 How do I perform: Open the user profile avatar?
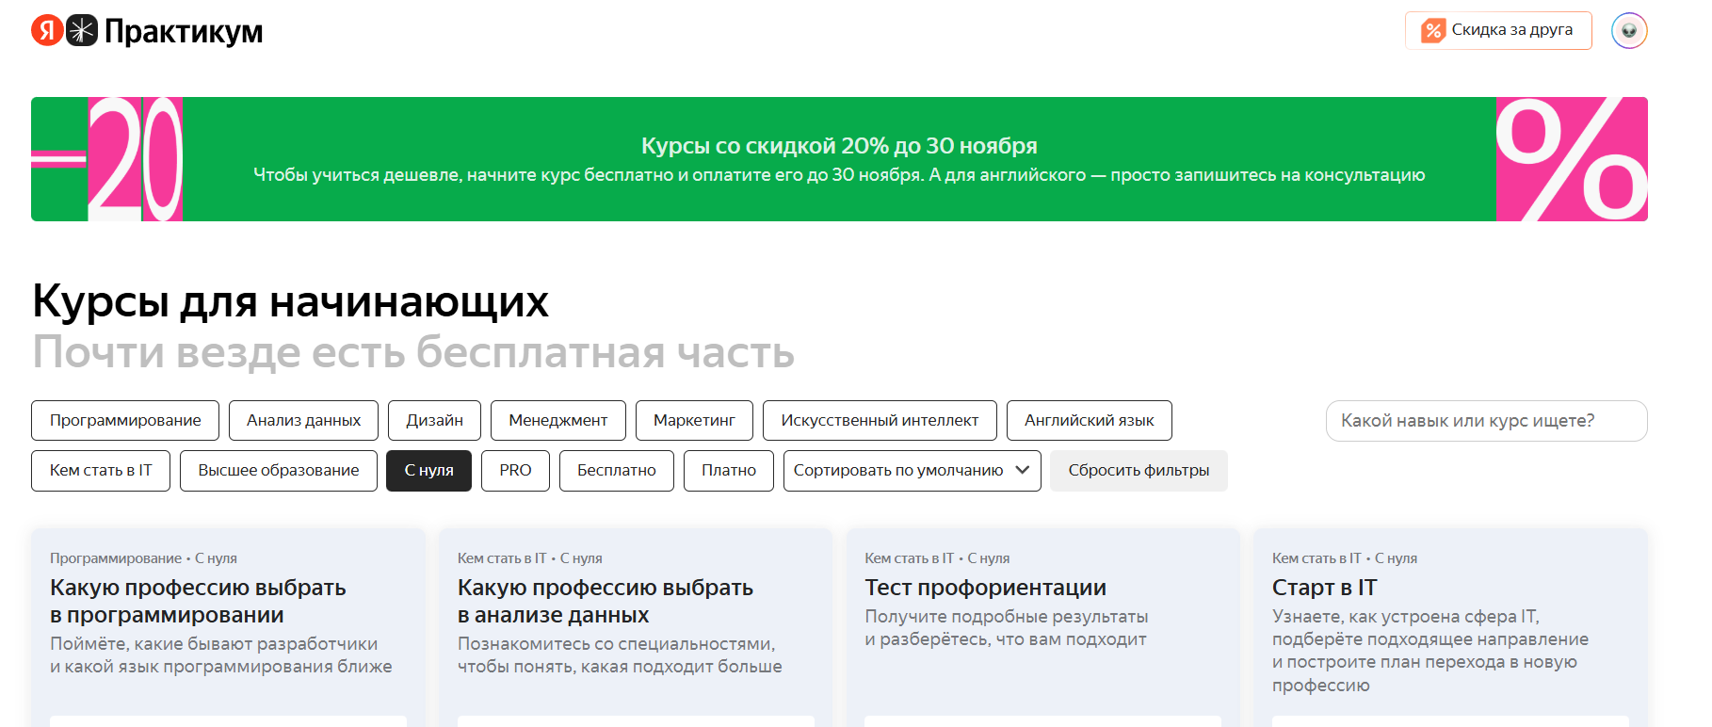pyautogui.click(x=1628, y=31)
